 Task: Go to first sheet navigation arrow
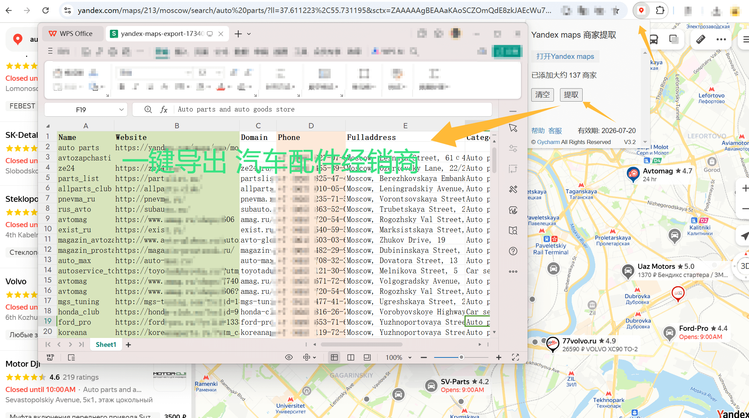tap(48, 344)
